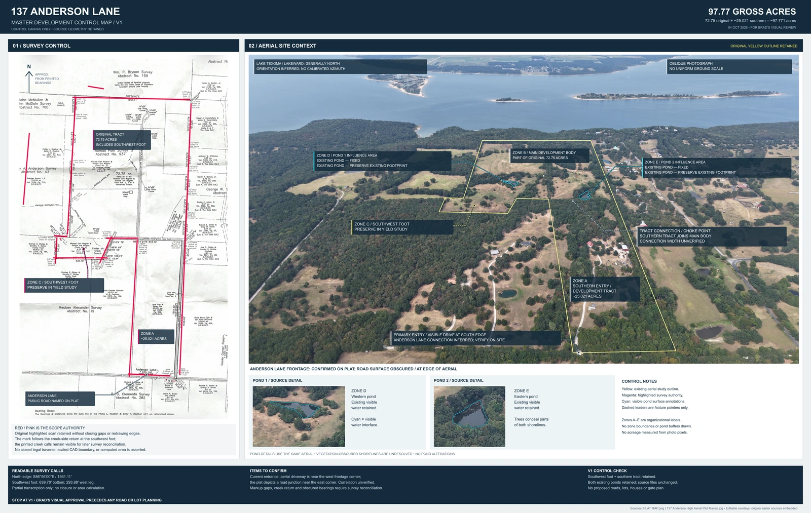
Task: Click the 137 ANDERSON LANE title
Action: 65,11
